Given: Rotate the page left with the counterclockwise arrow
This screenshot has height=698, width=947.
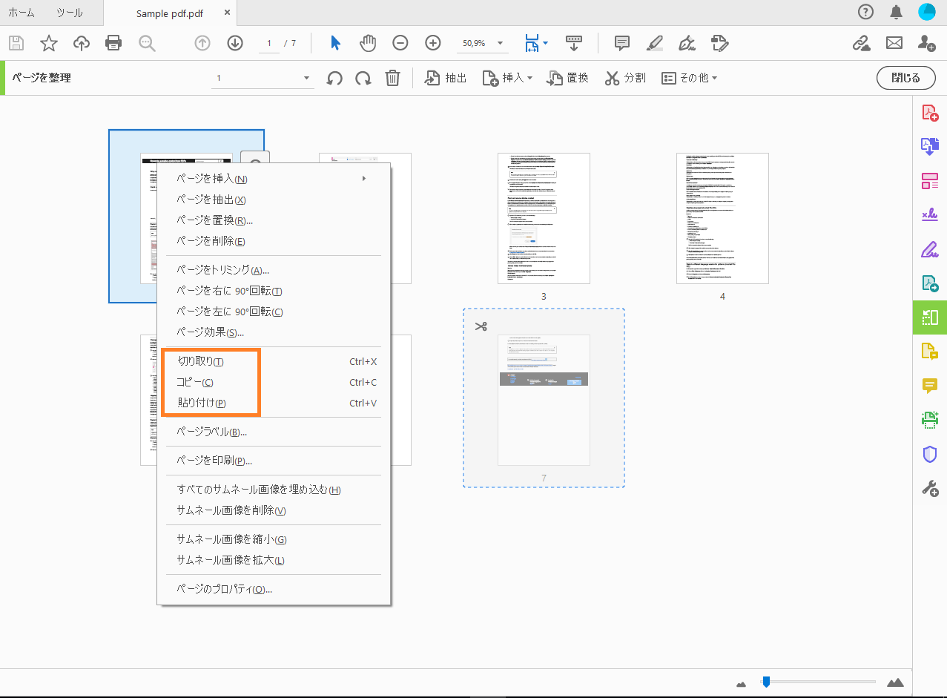Looking at the screenshot, I should 334,77.
